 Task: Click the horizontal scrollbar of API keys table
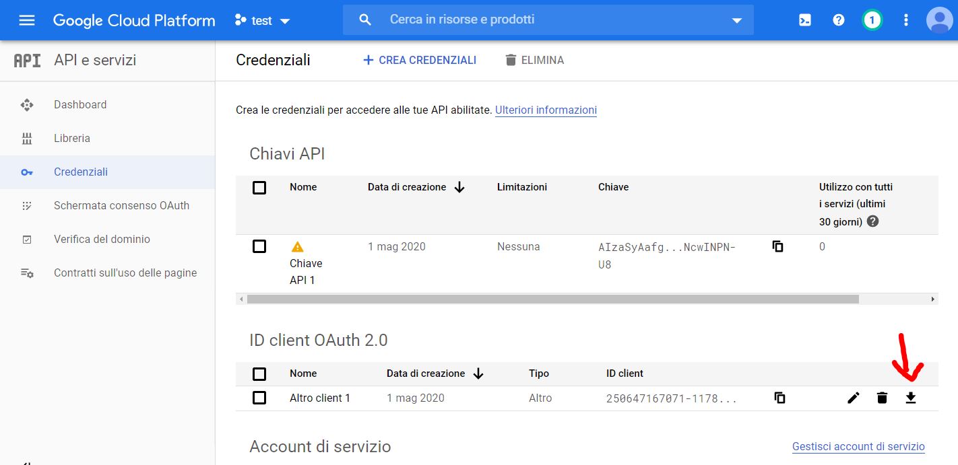coord(552,299)
